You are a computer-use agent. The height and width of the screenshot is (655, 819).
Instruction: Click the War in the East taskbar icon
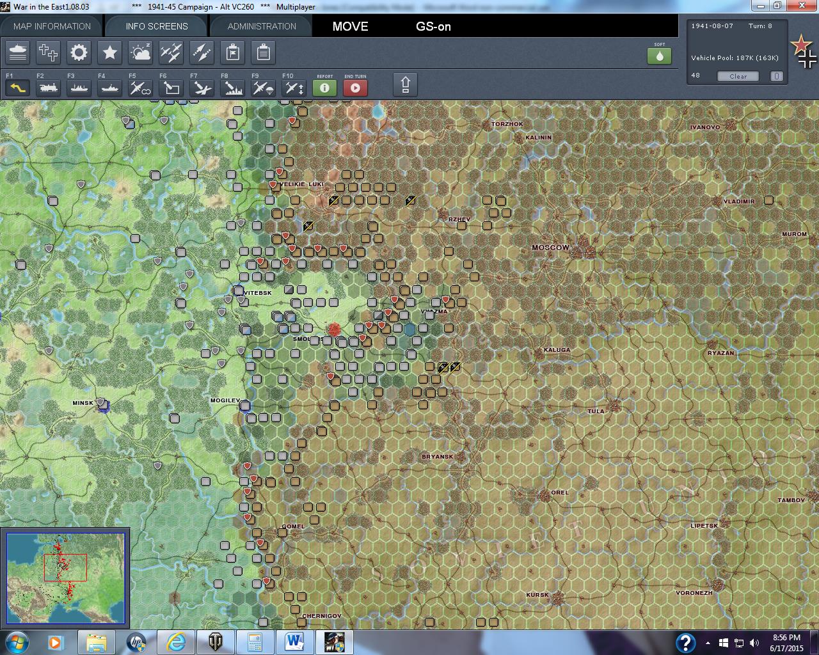point(335,642)
